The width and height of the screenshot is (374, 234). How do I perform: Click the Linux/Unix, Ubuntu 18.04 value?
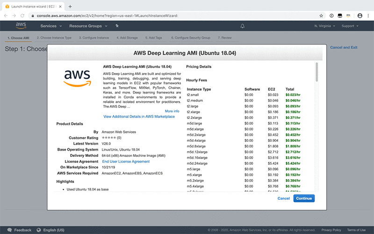tap(121, 149)
